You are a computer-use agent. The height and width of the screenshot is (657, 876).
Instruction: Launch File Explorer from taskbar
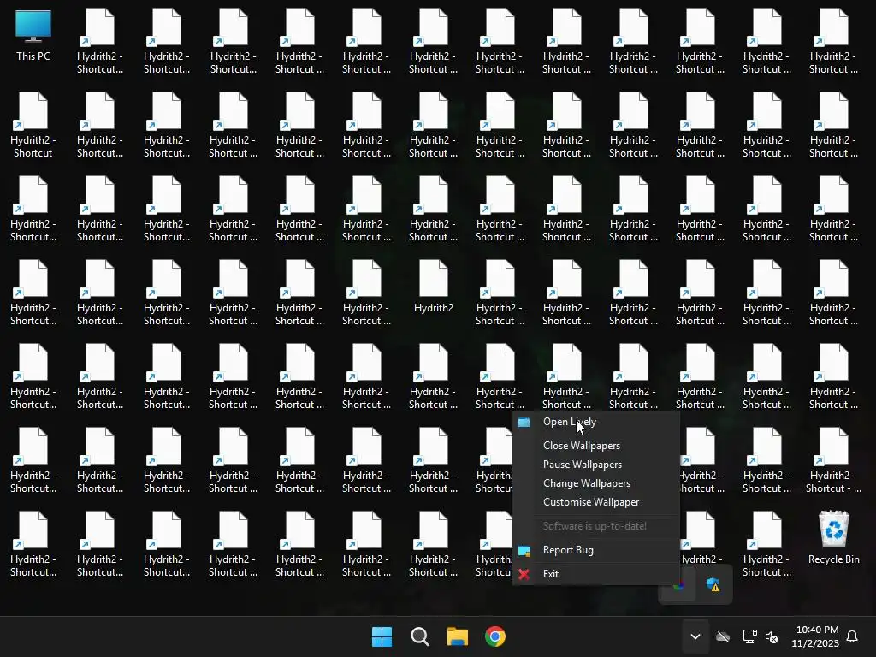[x=458, y=636]
